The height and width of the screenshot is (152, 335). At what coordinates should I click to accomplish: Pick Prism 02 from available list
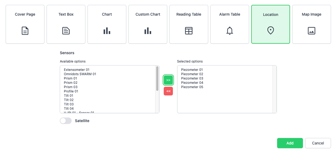pos(71,83)
